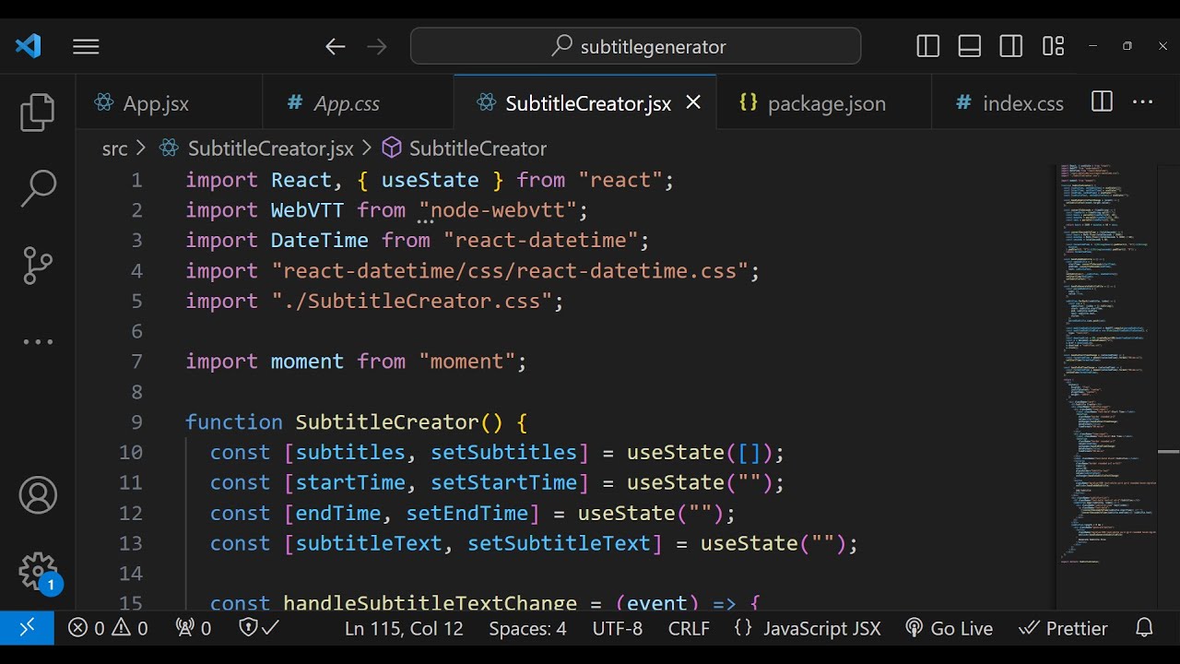Open the editor more actions ellipsis menu
Viewport: 1180px width, 664px height.
tap(1143, 102)
